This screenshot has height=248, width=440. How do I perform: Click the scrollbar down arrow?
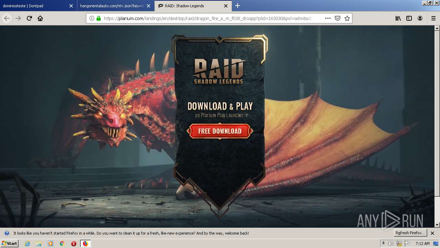point(437,225)
